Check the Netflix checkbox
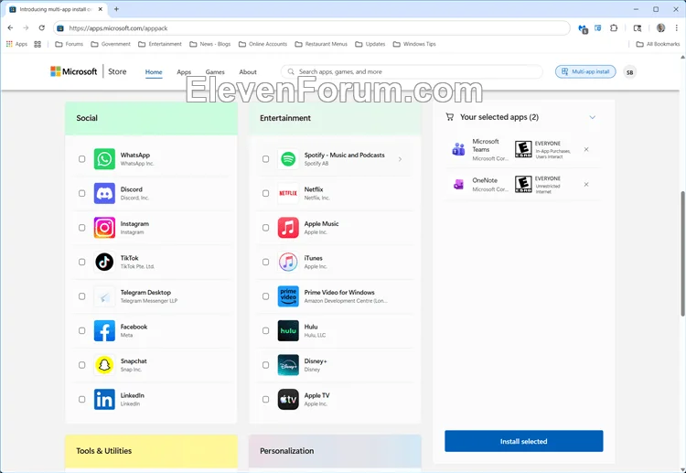This screenshot has height=473, width=686. coord(265,193)
